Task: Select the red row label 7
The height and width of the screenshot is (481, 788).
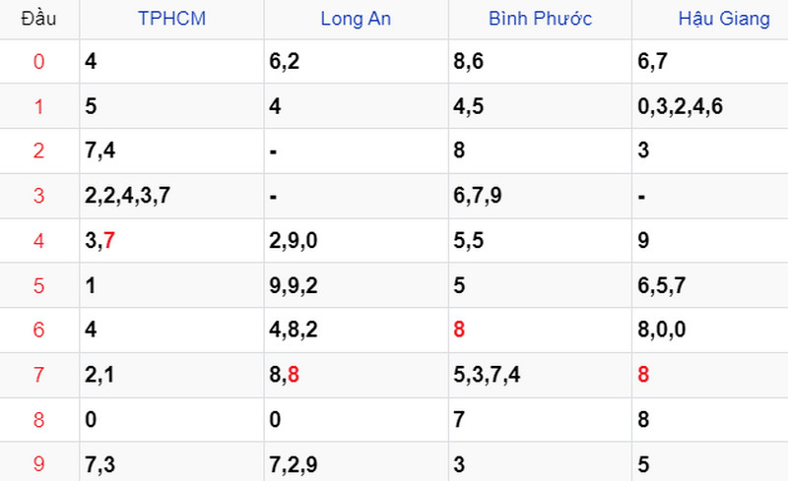Action: click(x=38, y=375)
